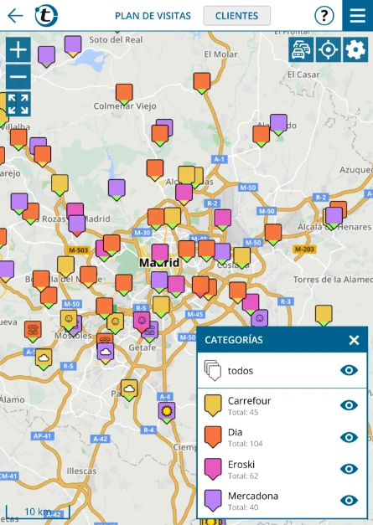373x525 pixels.
Task: Click the pink pin over Madrid label
Action: pyautogui.click(x=160, y=255)
